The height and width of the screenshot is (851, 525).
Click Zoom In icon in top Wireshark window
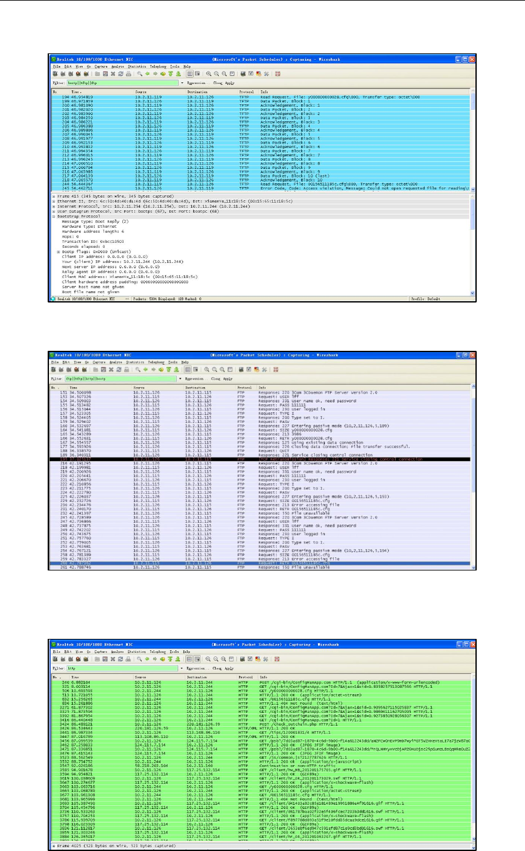point(208,74)
